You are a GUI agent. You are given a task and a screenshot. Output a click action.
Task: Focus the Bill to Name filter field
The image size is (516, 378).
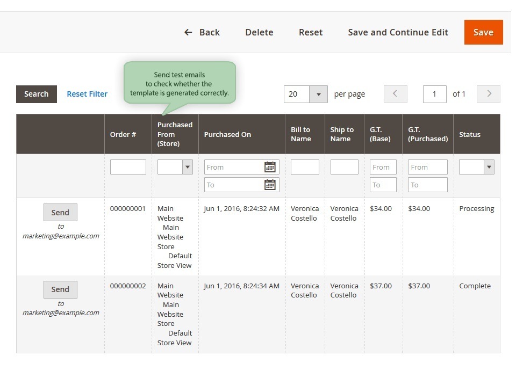point(305,167)
